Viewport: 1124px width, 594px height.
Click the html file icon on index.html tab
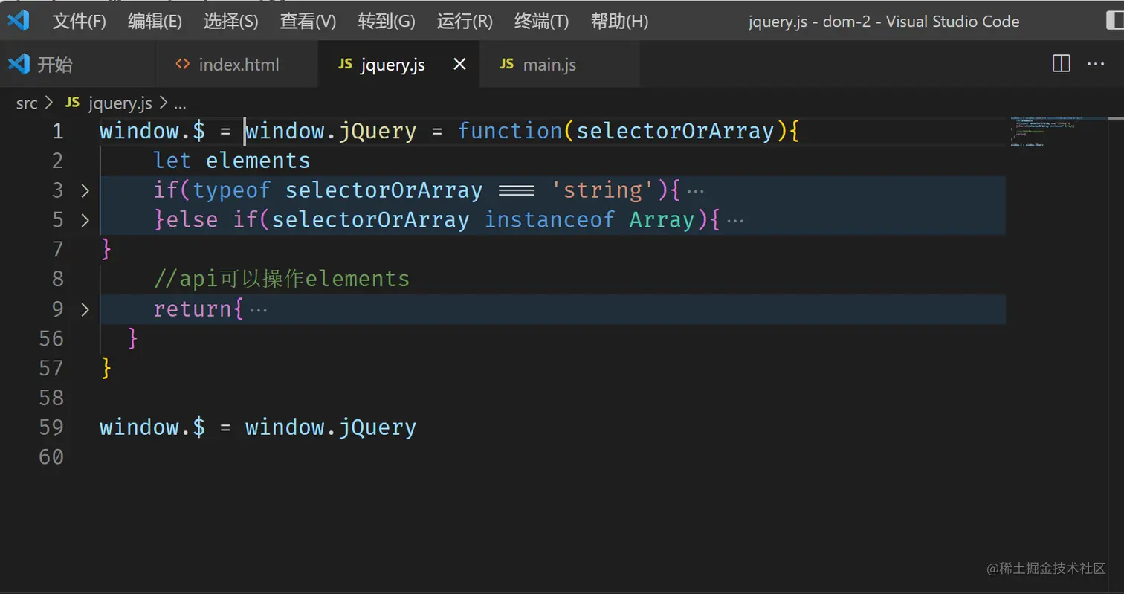pyautogui.click(x=182, y=65)
